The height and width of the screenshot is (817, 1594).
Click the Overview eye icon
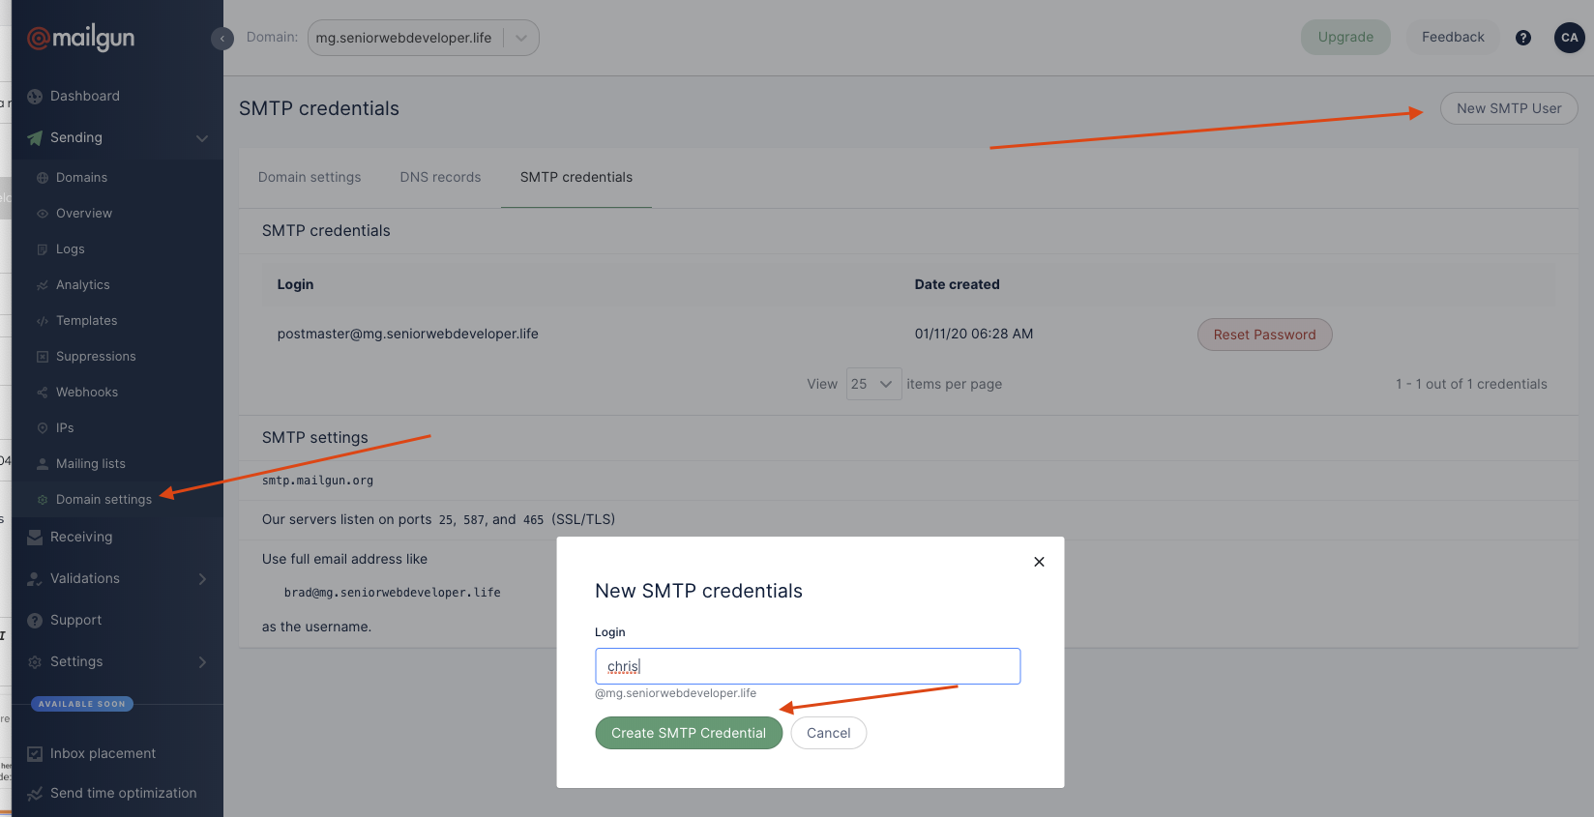click(43, 214)
